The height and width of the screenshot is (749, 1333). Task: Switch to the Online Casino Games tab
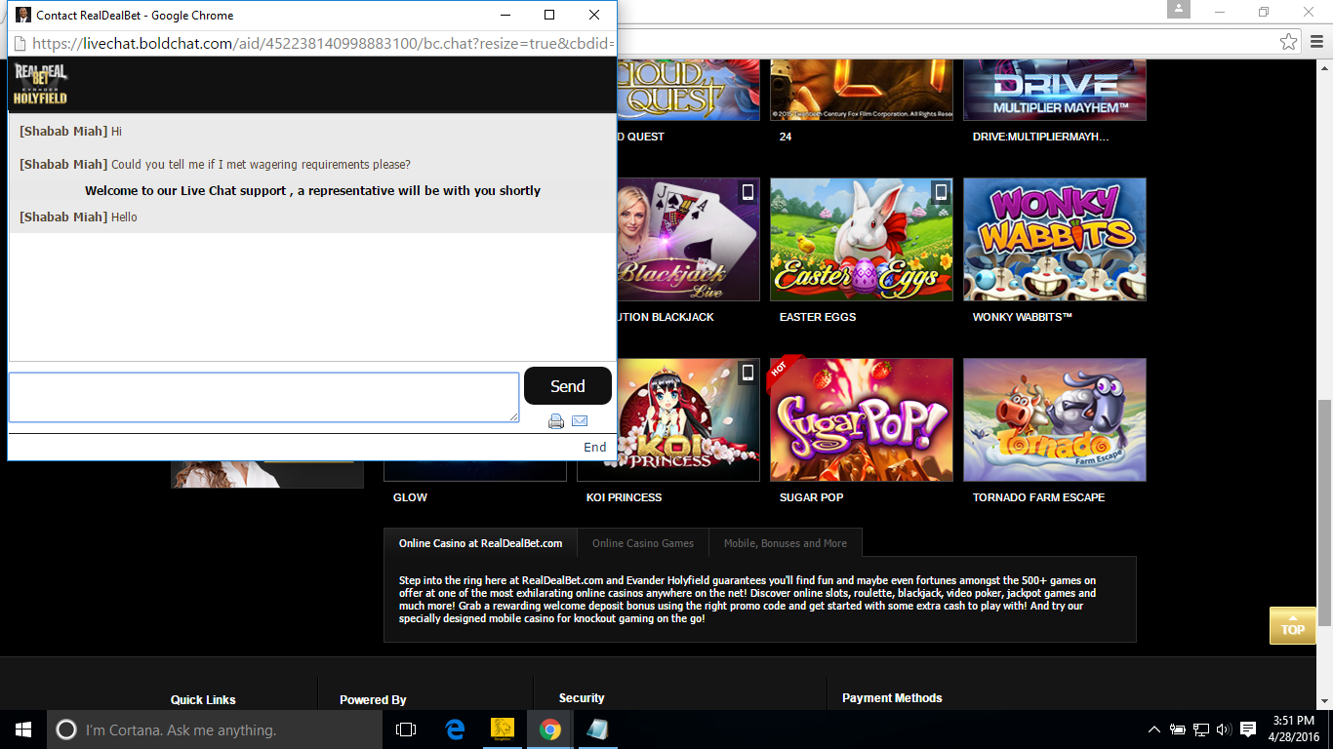click(643, 543)
